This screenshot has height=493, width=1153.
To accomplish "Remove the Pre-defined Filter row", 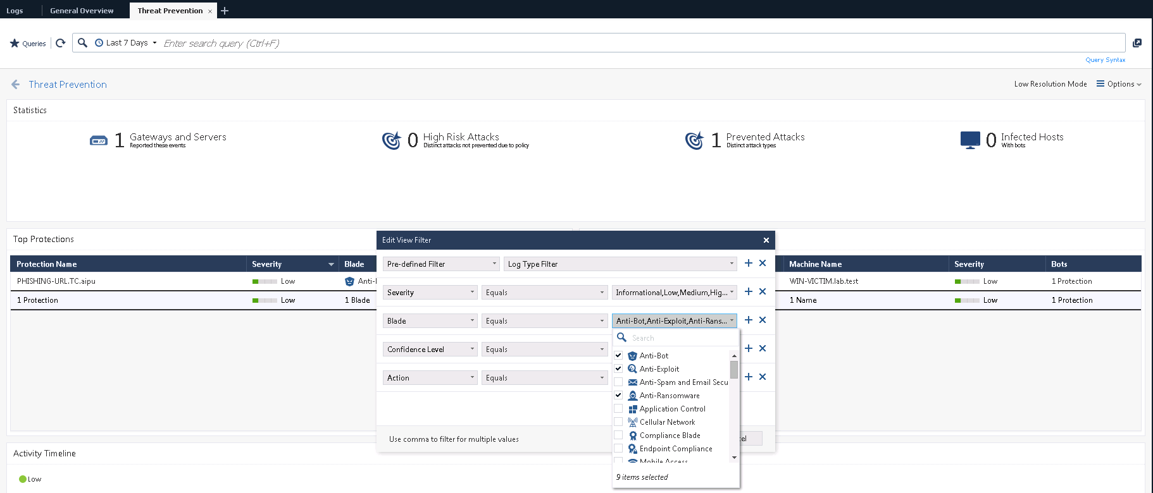I will pos(763,263).
